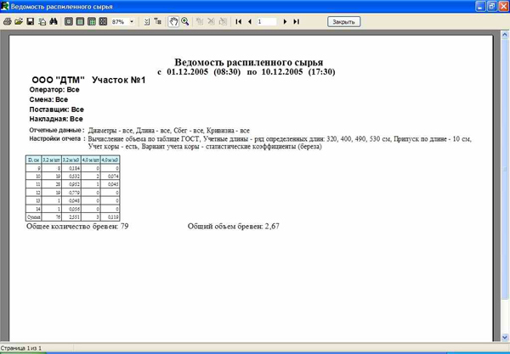Save the report using diskette icon

(30, 20)
